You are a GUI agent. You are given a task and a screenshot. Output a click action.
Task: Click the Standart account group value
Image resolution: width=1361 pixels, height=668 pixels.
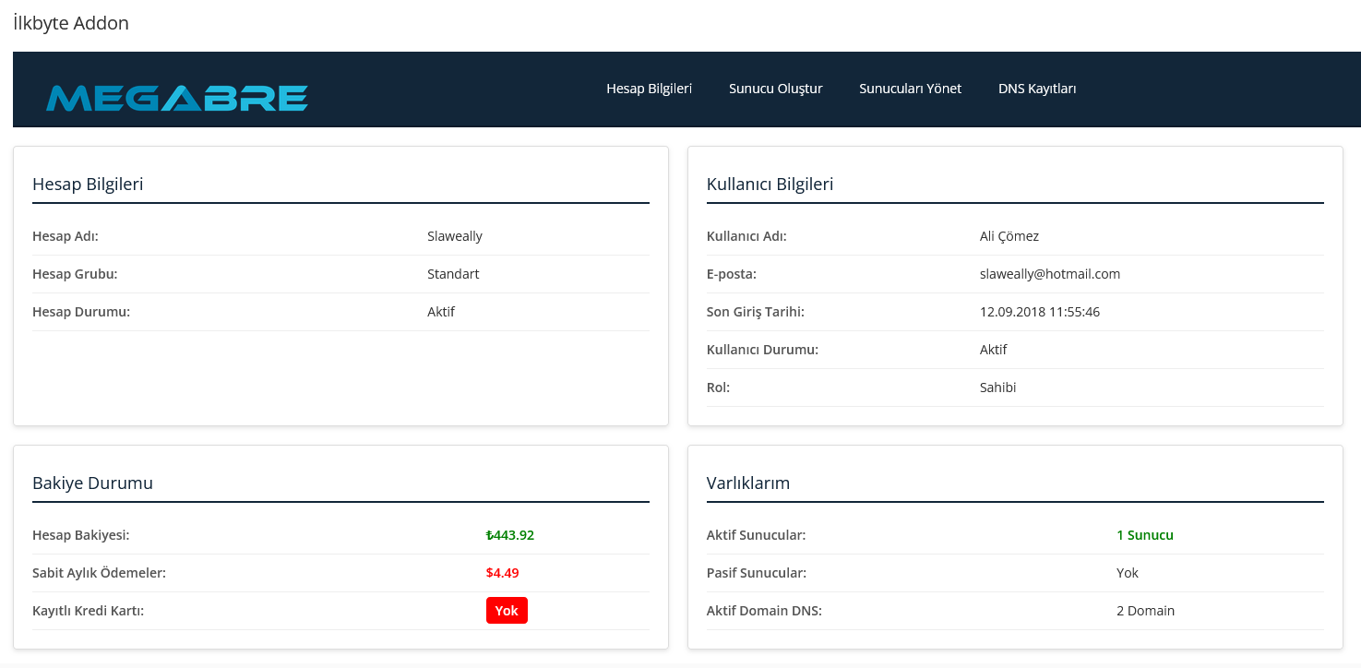[453, 274]
